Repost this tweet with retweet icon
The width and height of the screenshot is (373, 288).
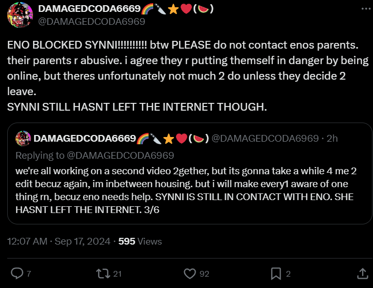coord(103,274)
